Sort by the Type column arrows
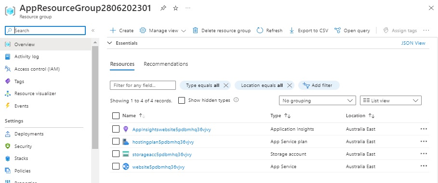438x183 pixels. 288,116
